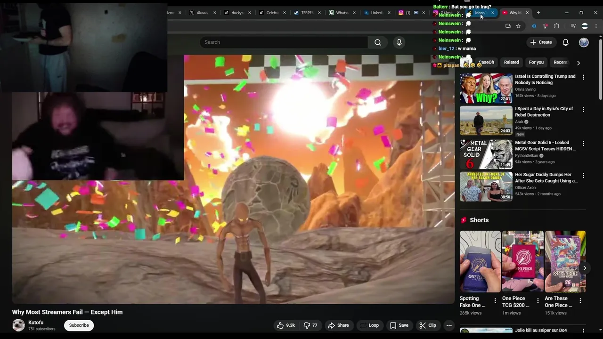Open Israel Is Controlling Trump thumbnail
The height and width of the screenshot is (339, 603).
(486, 88)
